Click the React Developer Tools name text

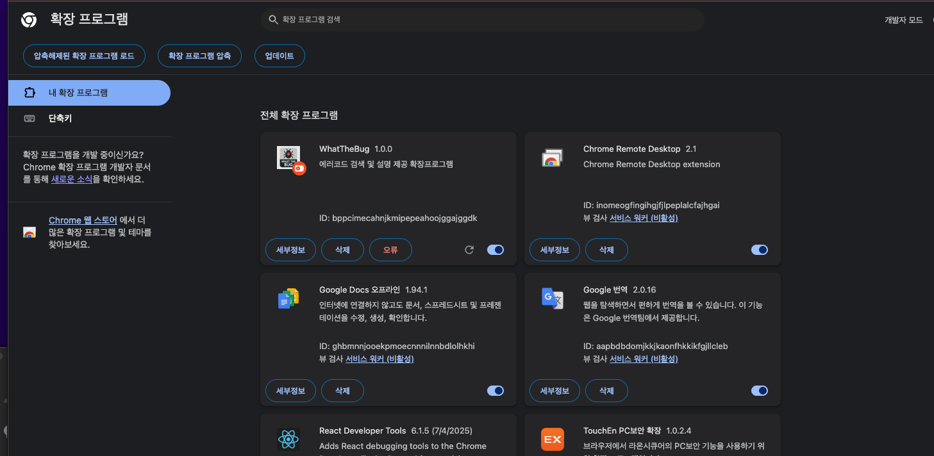click(x=363, y=431)
